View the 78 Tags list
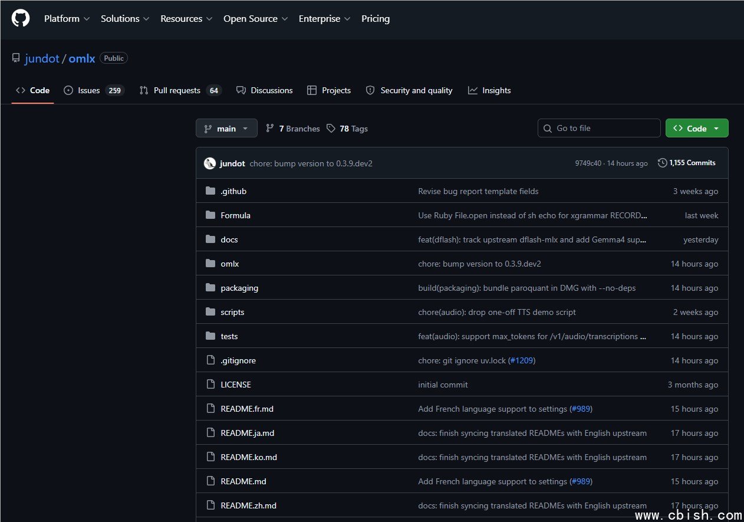 tap(347, 129)
